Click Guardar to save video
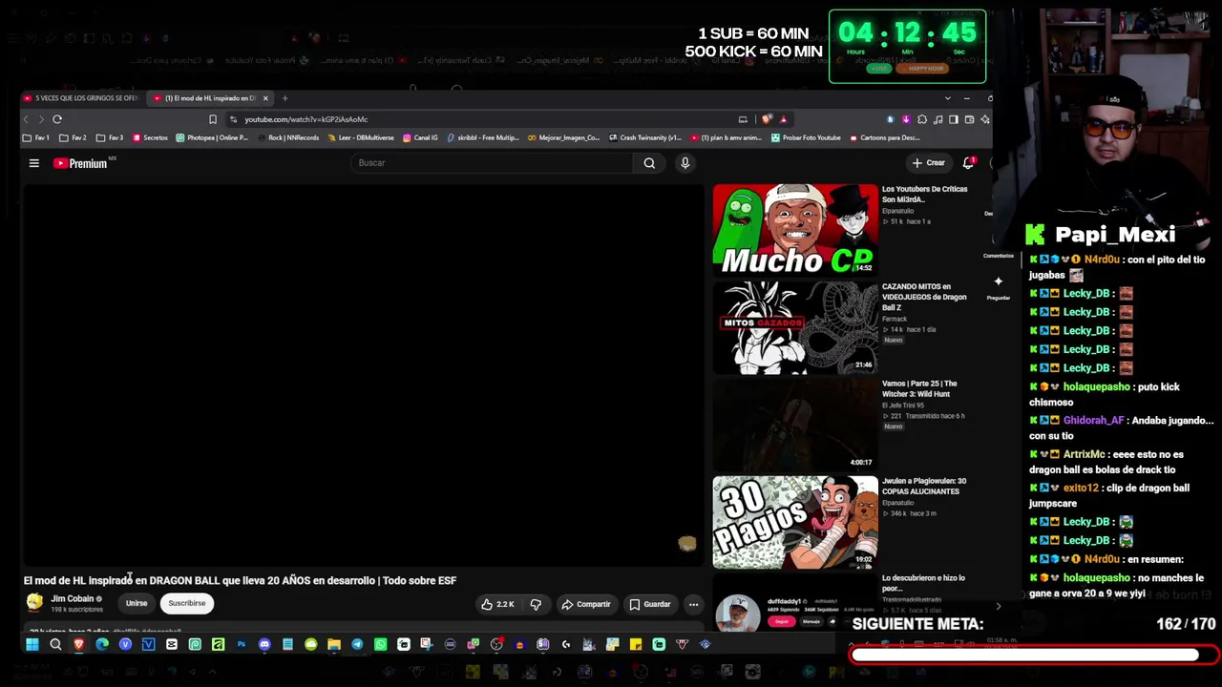The width and height of the screenshot is (1222, 687). point(650,604)
